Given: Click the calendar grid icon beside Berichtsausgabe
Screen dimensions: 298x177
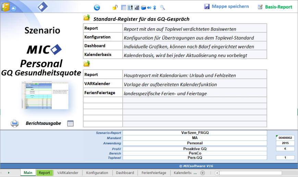Looking at the screenshot, I should click(70, 123).
